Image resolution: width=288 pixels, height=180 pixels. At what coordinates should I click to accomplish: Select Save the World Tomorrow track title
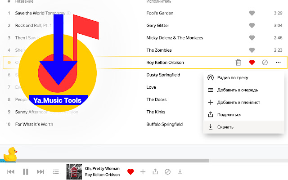click(40, 13)
